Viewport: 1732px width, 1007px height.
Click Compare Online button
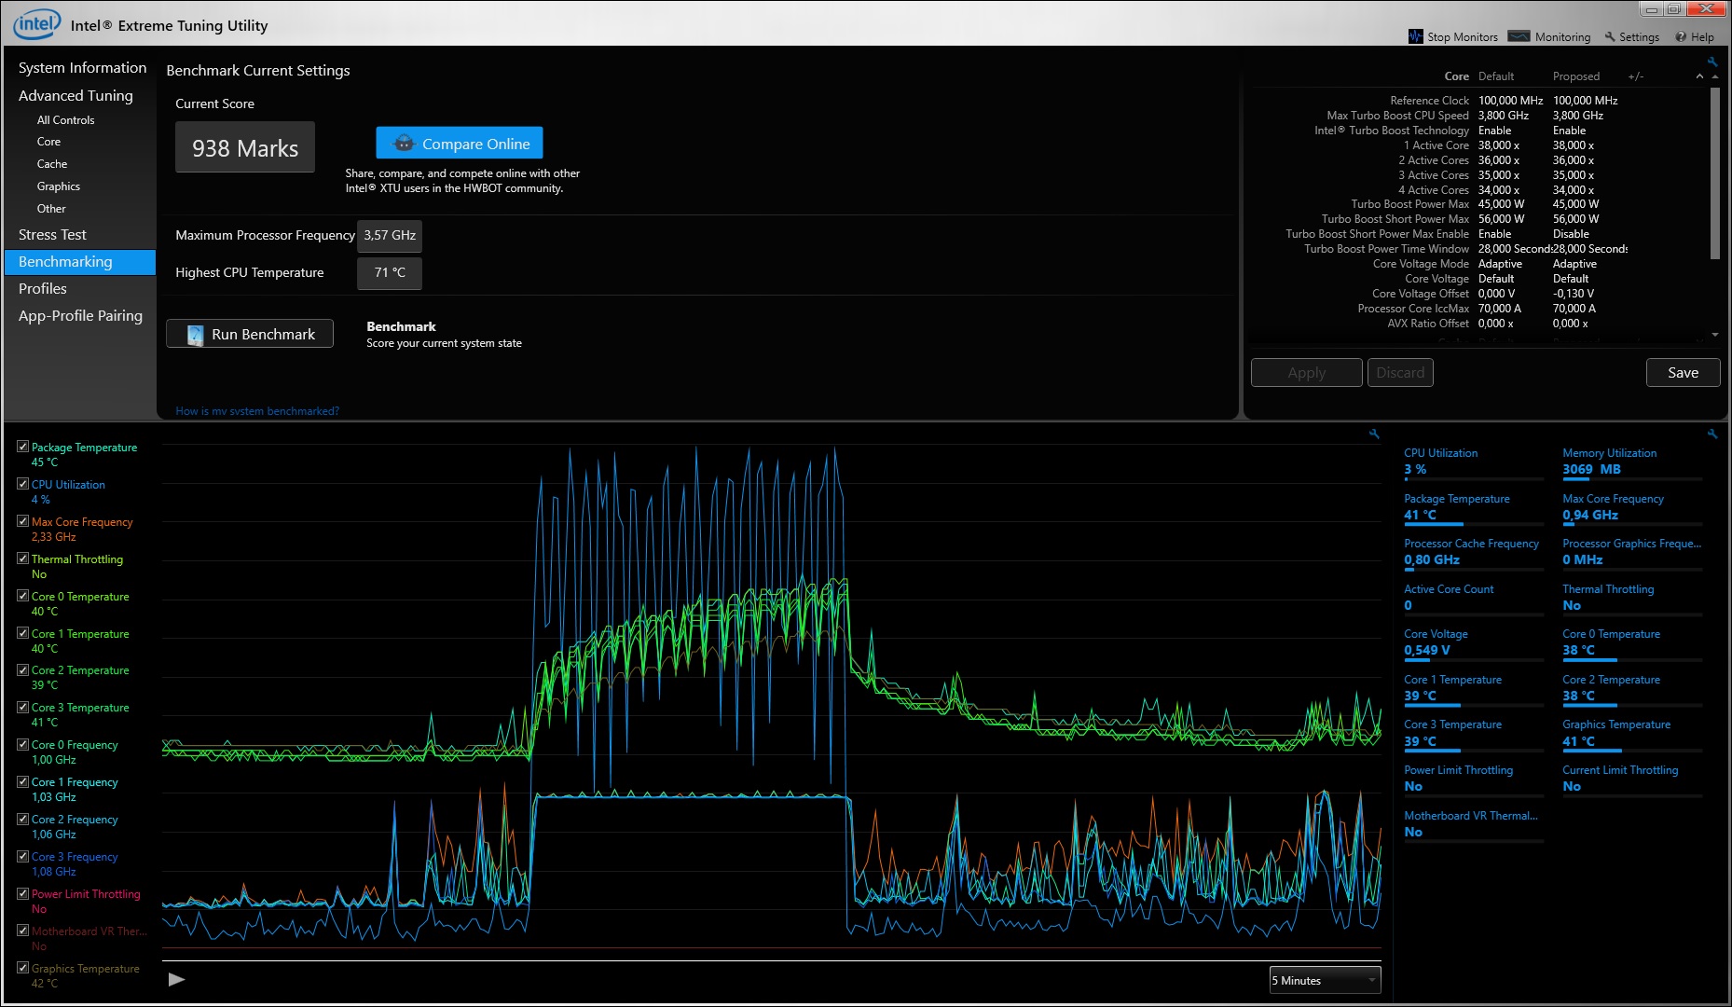point(460,144)
